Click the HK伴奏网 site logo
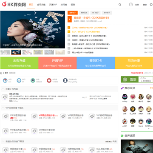 (x=14, y=4)
